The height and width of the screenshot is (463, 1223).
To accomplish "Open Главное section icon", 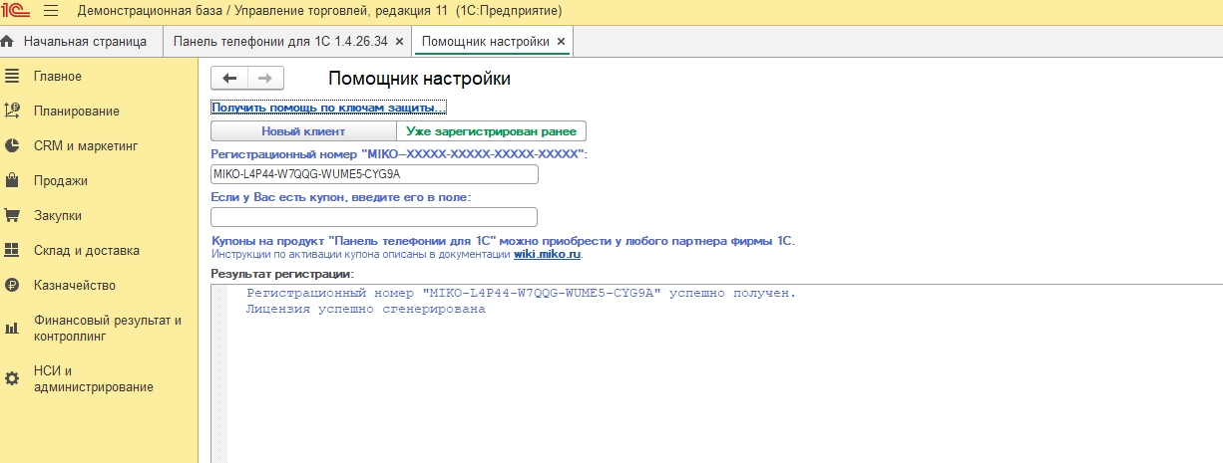I will (x=12, y=77).
